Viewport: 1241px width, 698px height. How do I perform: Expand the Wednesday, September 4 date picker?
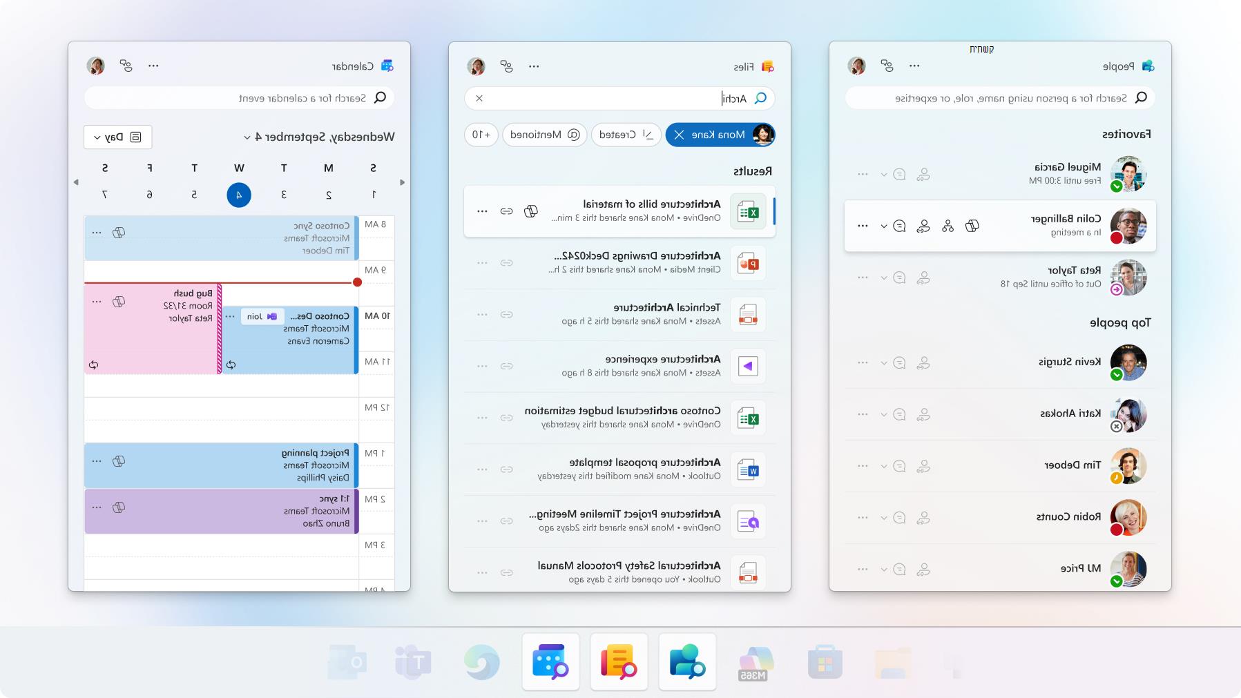pyautogui.click(x=318, y=137)
